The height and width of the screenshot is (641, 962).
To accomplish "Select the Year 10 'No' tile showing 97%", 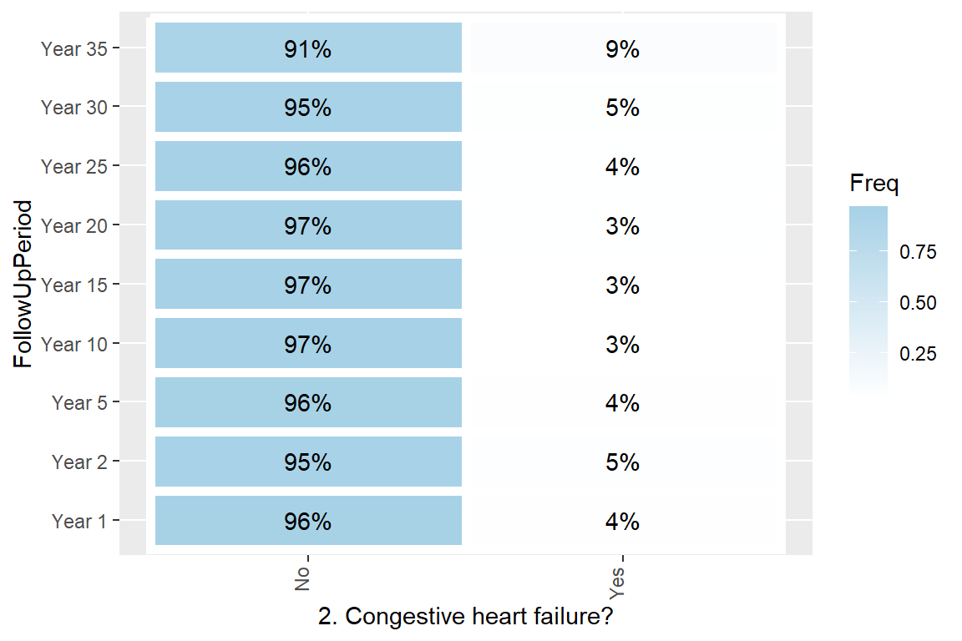I will click(308, 344).
